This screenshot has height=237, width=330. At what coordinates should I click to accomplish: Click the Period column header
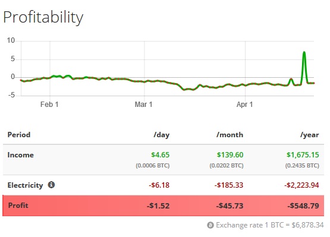pos(19,135)
